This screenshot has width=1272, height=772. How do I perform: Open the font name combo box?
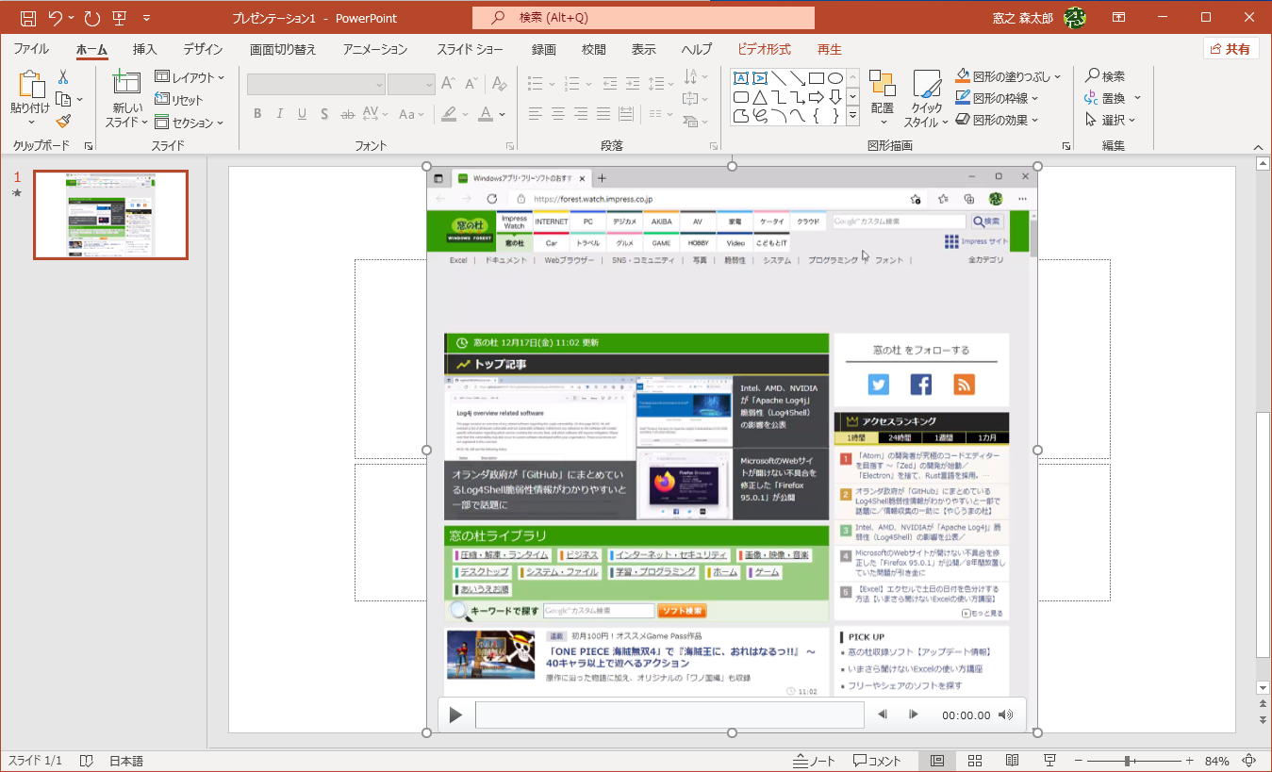pos(316,84)
